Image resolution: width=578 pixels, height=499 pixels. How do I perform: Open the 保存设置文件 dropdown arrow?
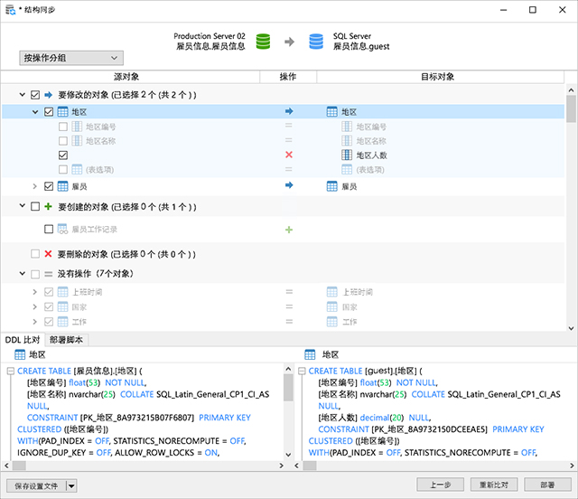(71, 486)
